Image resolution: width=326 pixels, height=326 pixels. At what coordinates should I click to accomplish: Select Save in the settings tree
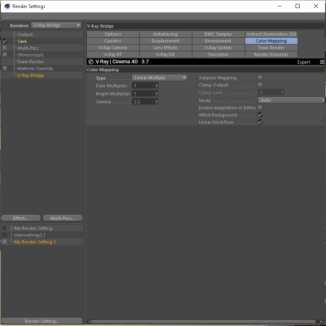click(22, 41)
